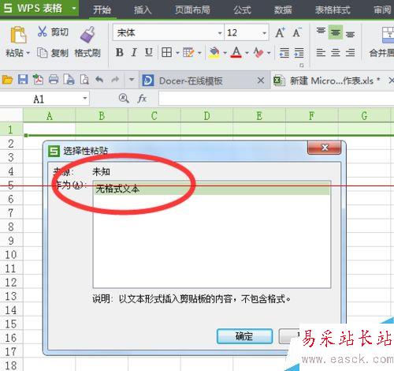
Task: Select row 10 header
Action: tap(11, 254)
